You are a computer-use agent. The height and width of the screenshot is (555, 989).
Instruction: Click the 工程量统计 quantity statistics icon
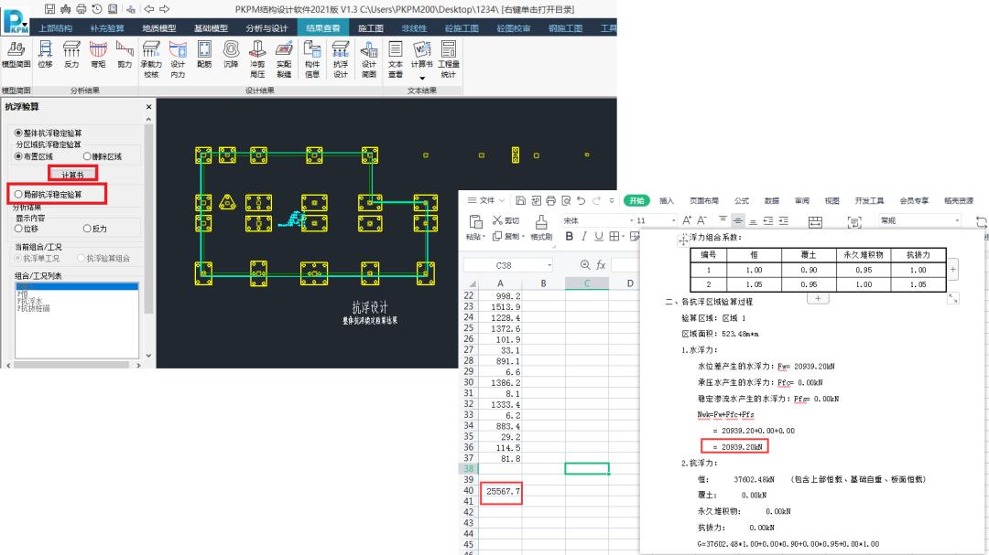pyautogui.click(x=448, y=55)
